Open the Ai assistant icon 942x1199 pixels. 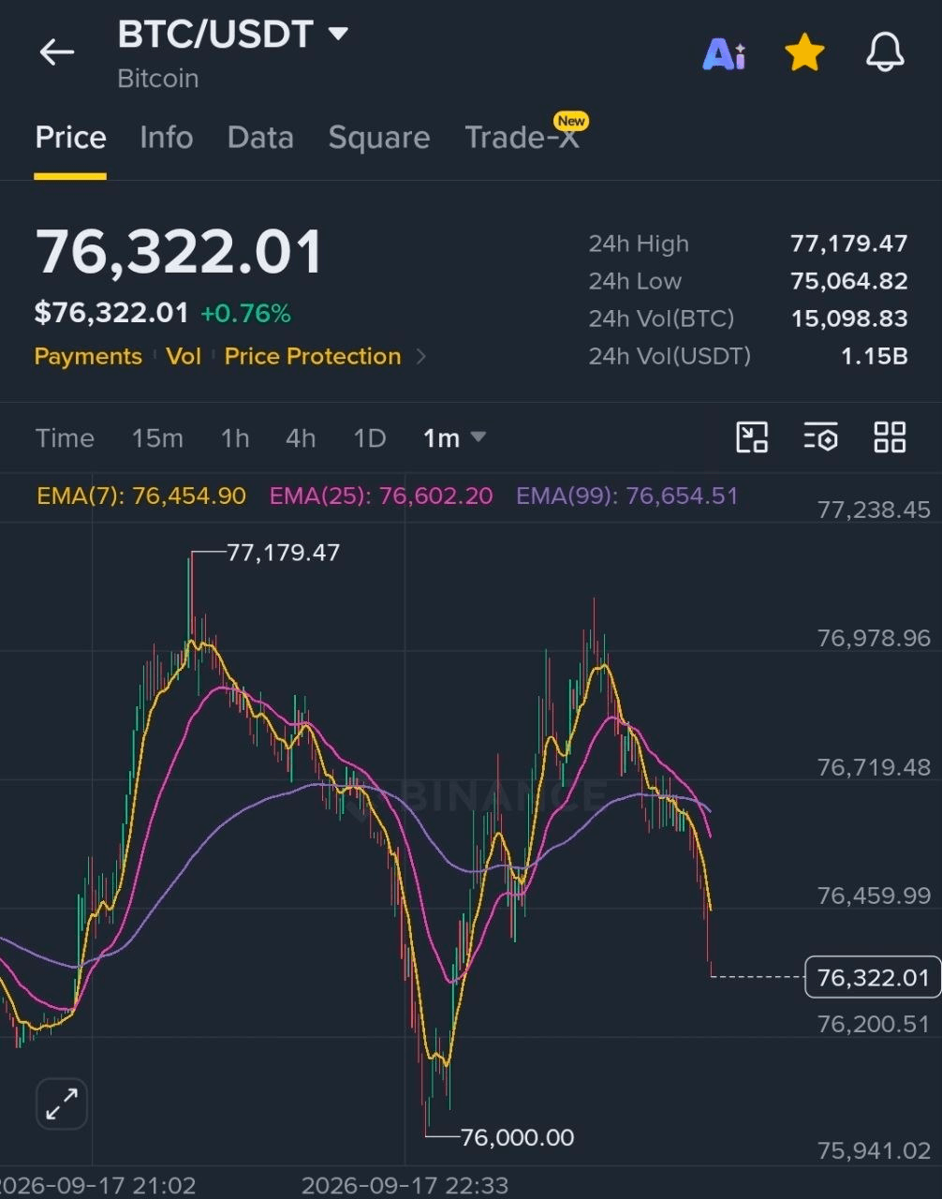tap(724, 54)
